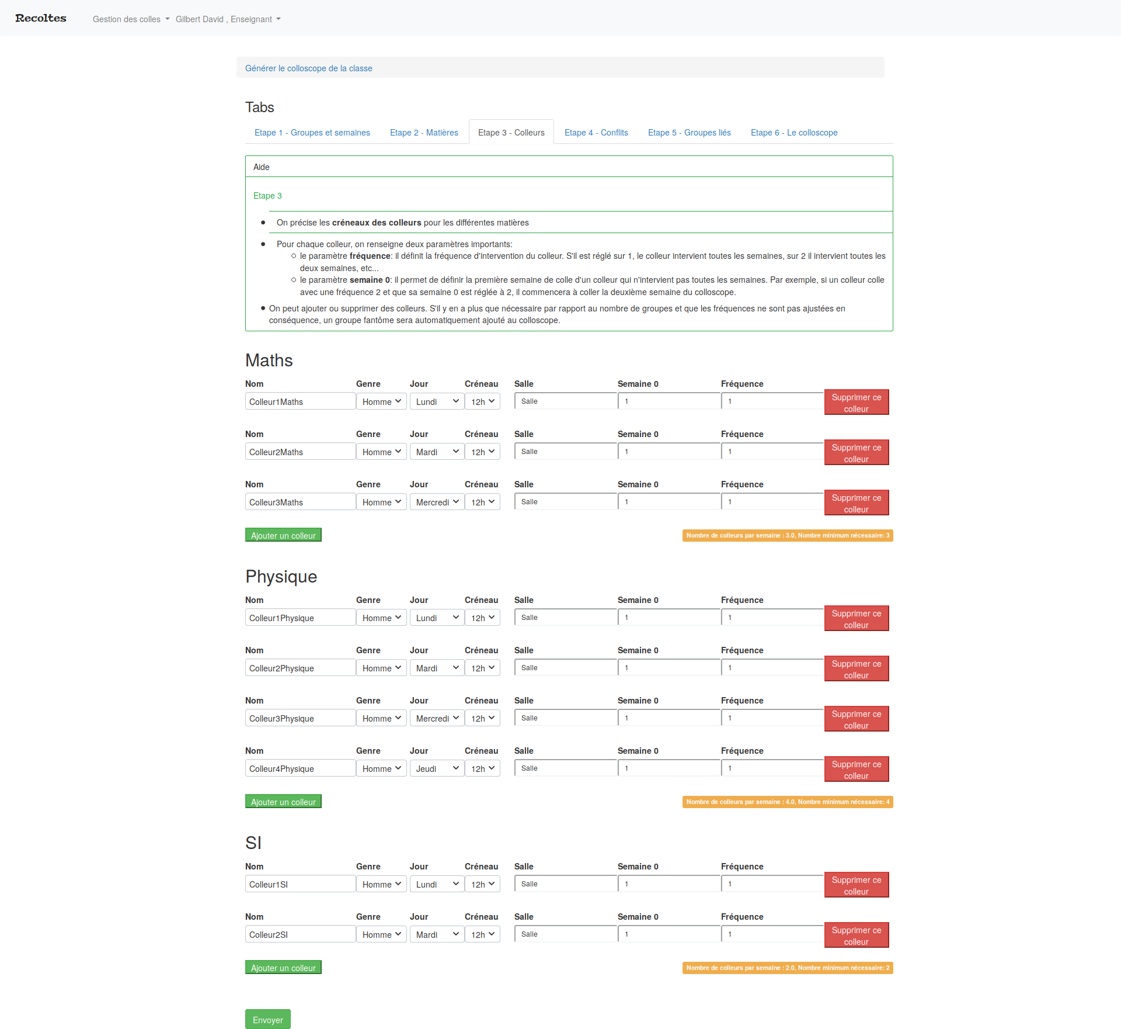Delete Colleur3Physique with Supprimer ce colleur
The width and height of the screenshot is (1121, 1029).
coord(857,719)
